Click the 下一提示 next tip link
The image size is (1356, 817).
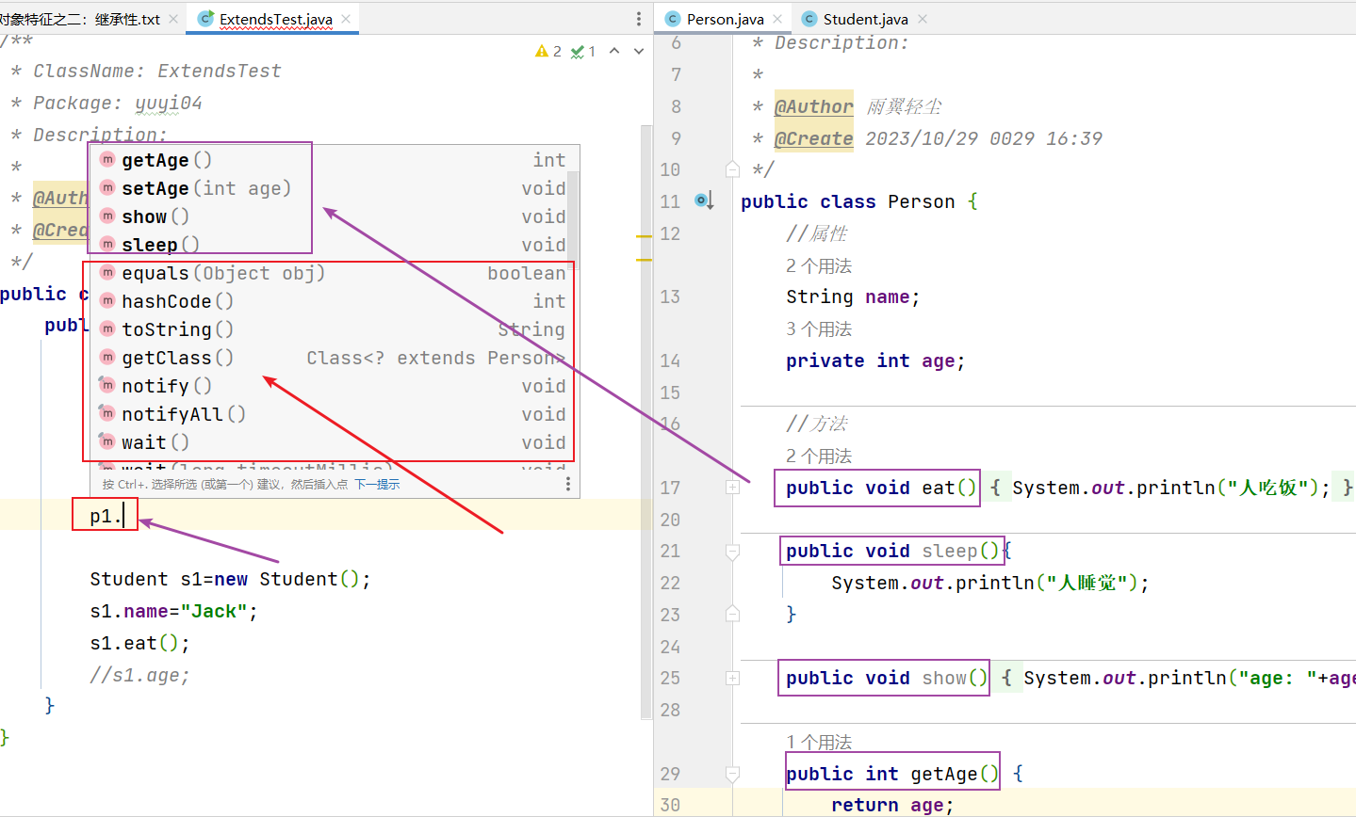[x=377, y=484]
